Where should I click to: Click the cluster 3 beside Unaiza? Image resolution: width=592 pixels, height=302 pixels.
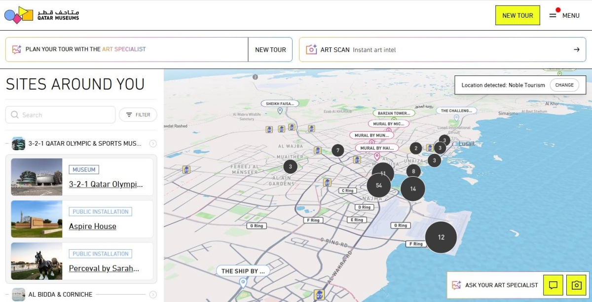[434, 160]
